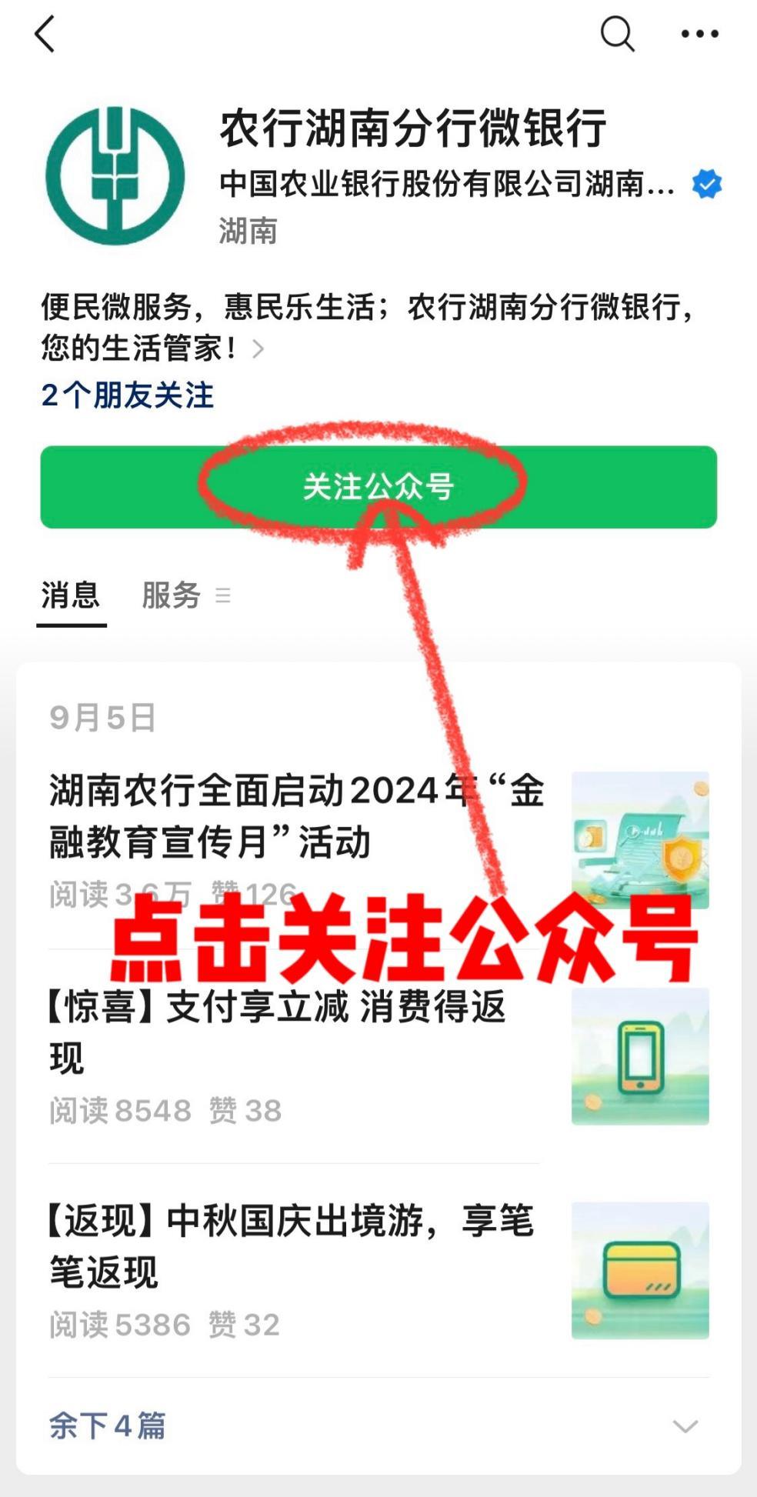Switch to the 服务 tab

pyautogui.click(x=171, y=595)
